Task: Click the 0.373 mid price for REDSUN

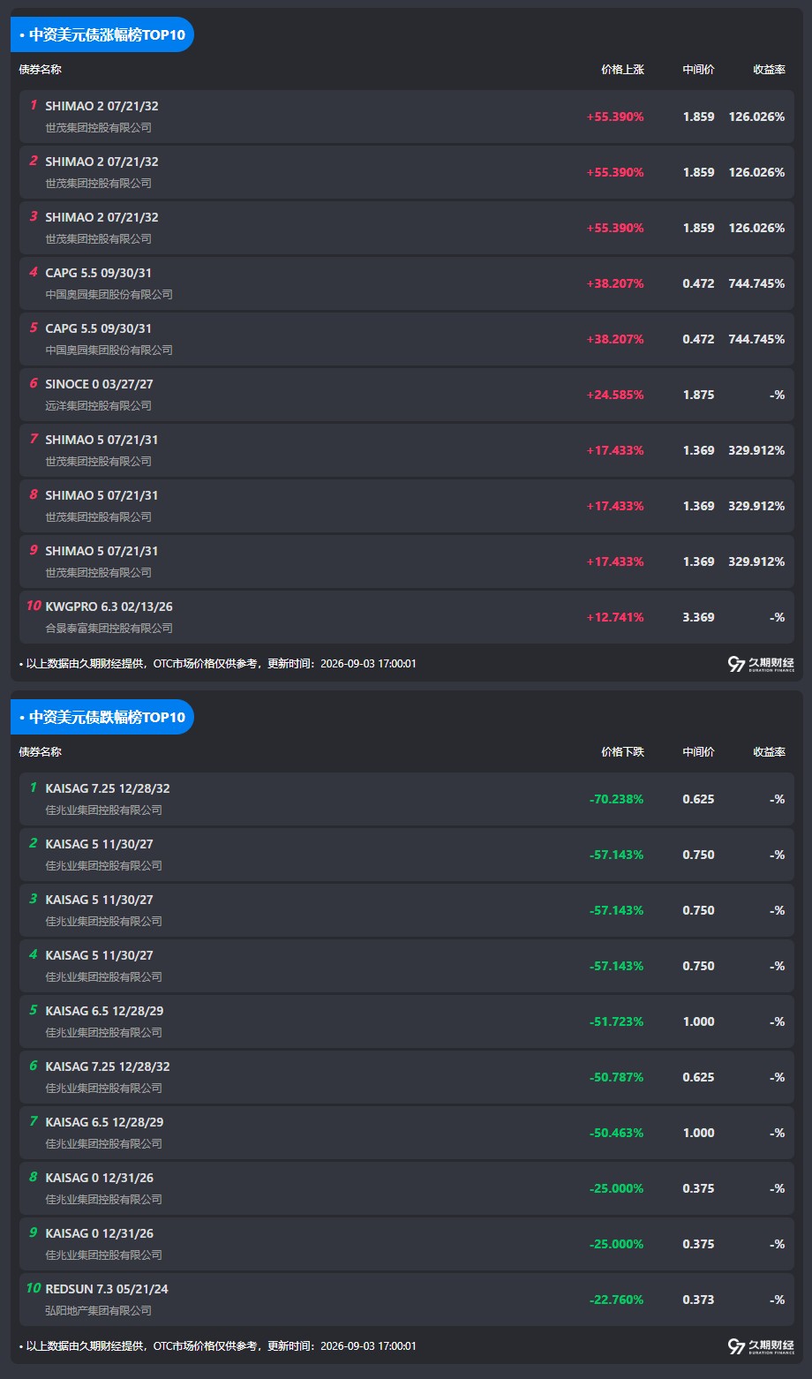Action: (698, 1300)
